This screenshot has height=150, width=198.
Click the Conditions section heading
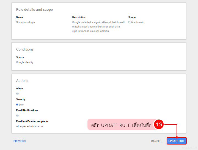[25, 49]
